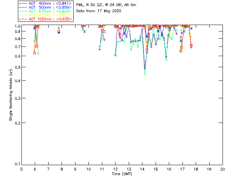
Task: Click the y-axis tick label 0.5
Action: tap(16, 67)
